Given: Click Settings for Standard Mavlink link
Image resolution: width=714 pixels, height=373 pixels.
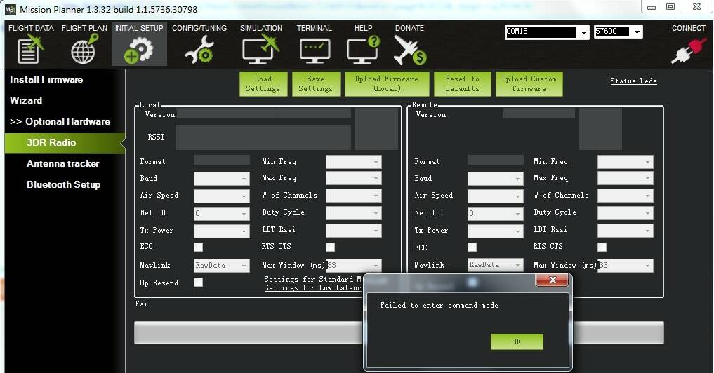Looking at the screenshot, I should point(313,279).
